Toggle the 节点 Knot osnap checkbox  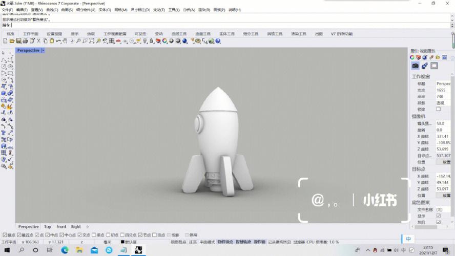[140, 235]
